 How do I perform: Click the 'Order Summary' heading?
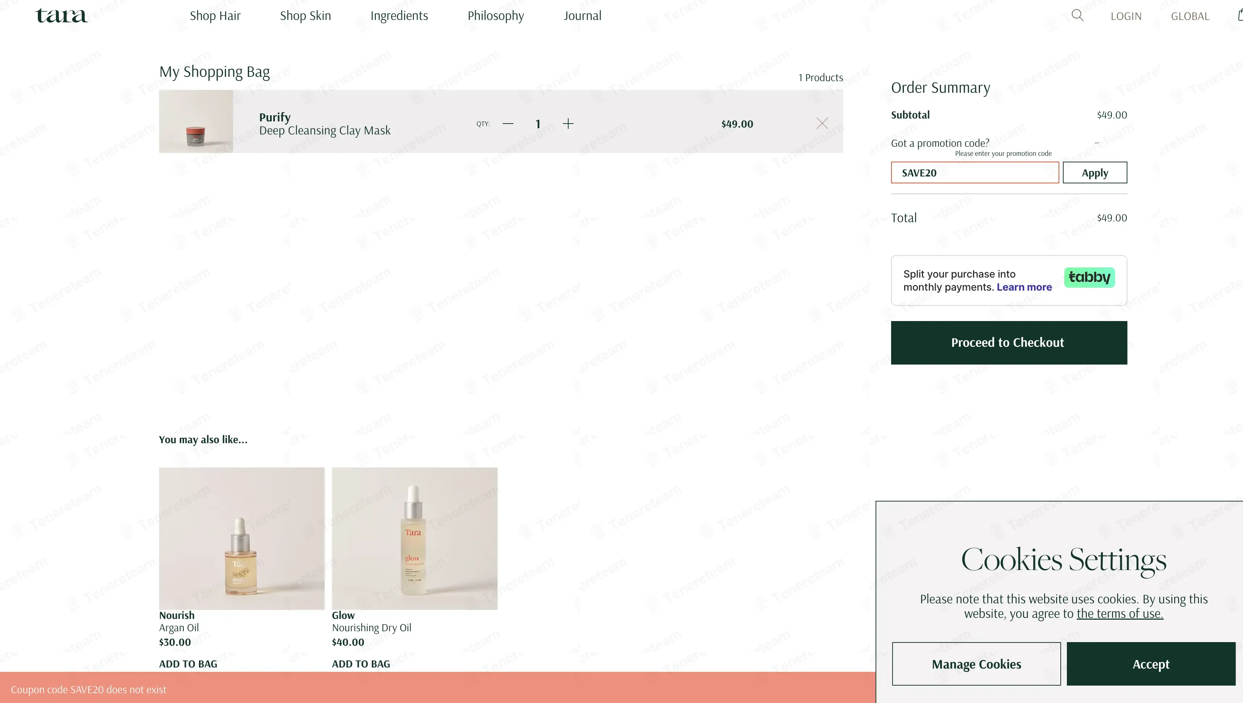pyautogui.click(x=940, y=87)
